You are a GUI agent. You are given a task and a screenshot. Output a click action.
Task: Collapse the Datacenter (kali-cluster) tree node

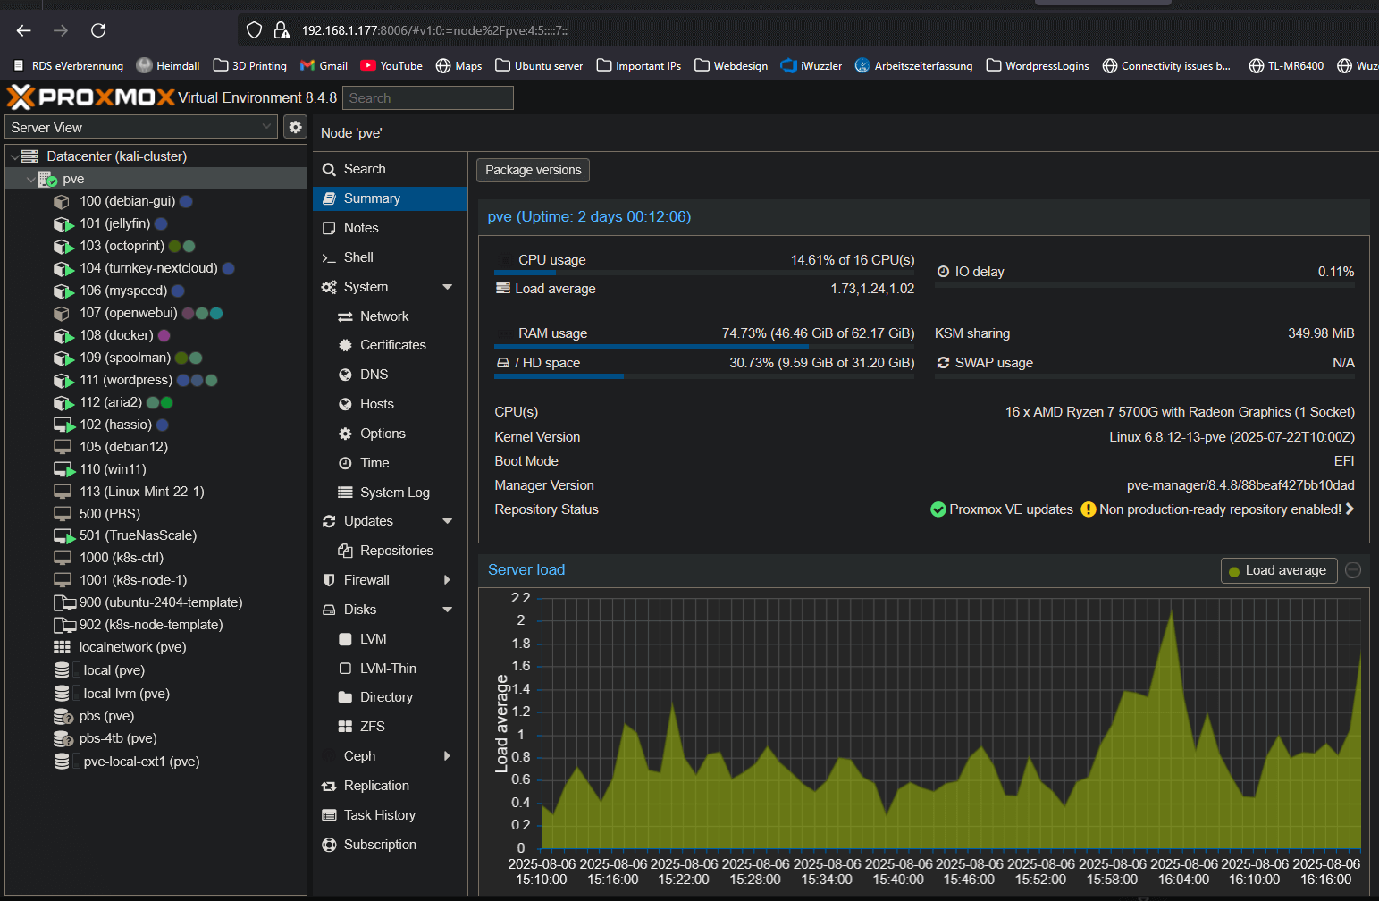(14, 156)
